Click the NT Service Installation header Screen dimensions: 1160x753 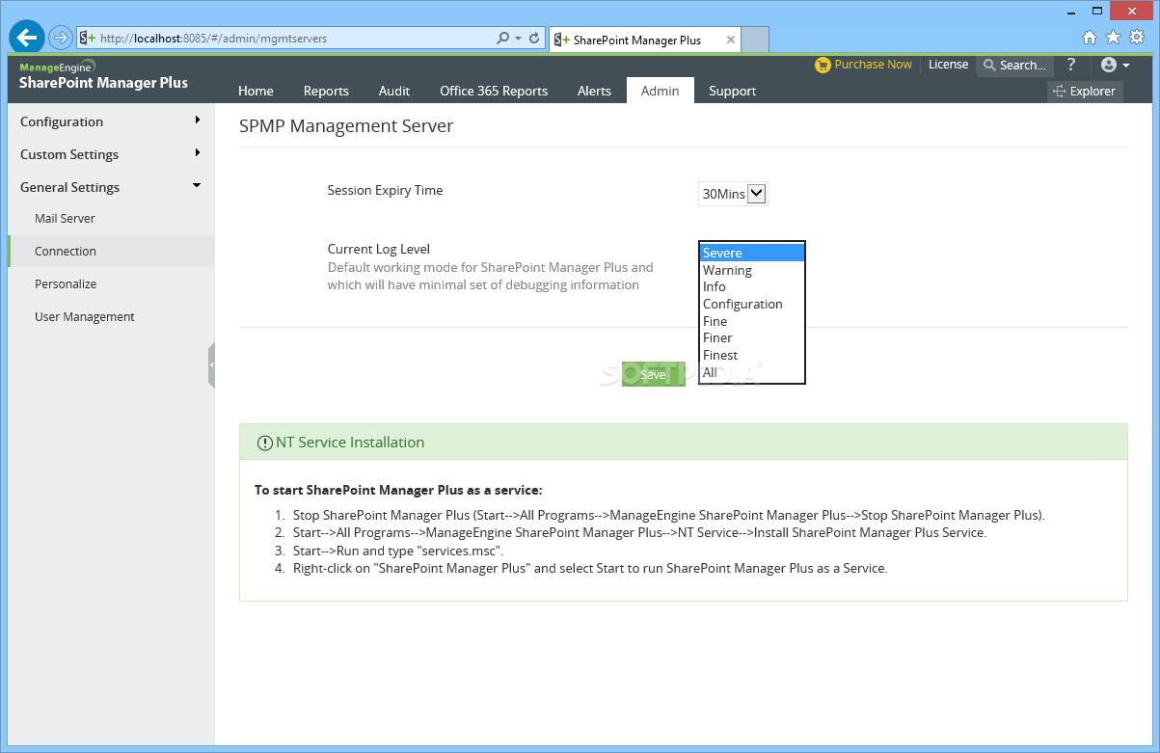tap(683, 443)
